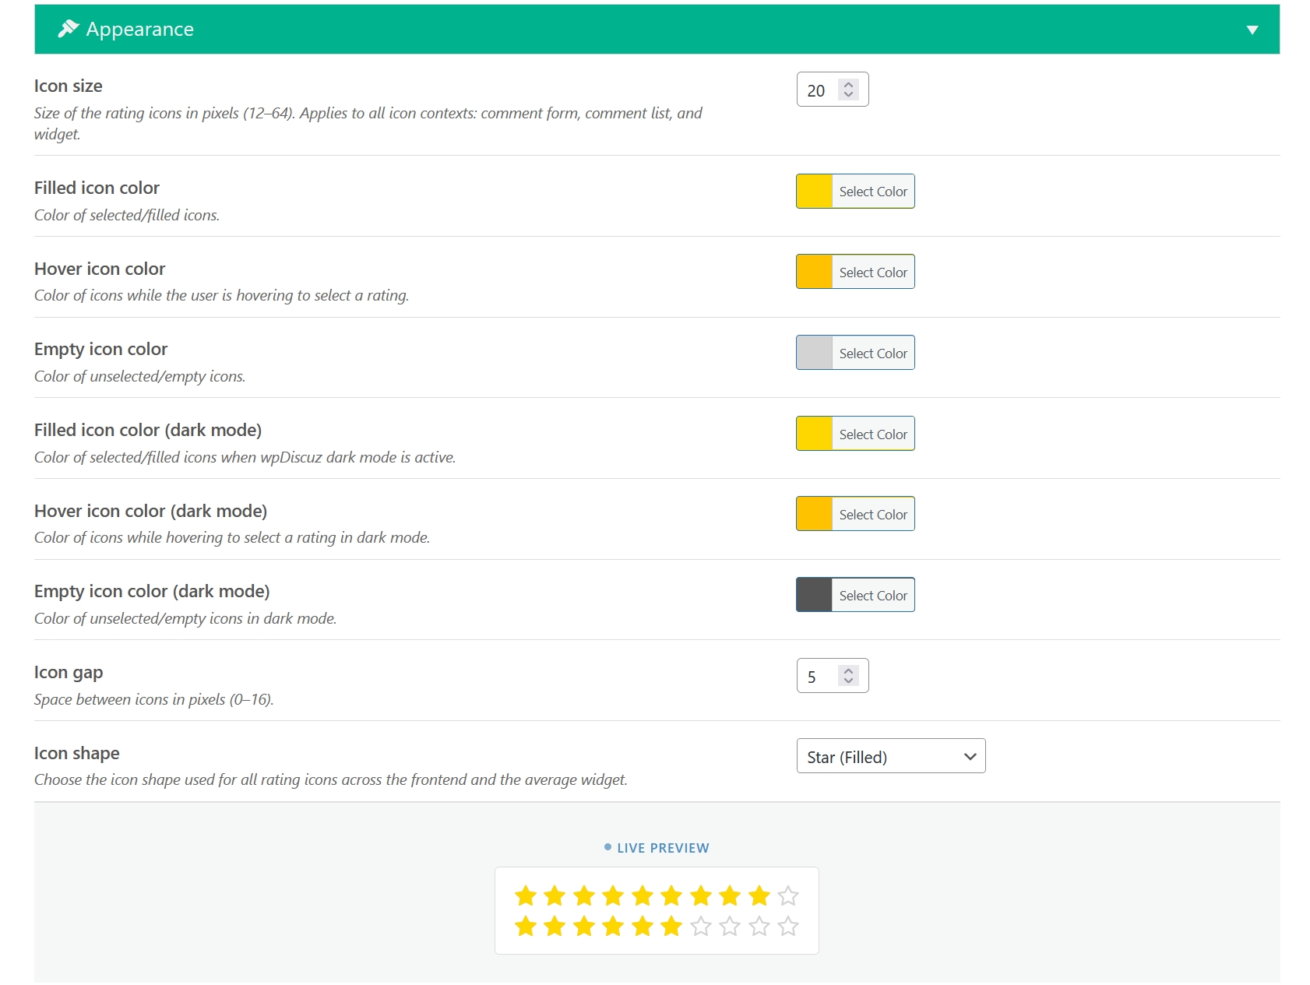Click the Icon gap number field
Screen dimensions: 1310x985
pos(832,676)
